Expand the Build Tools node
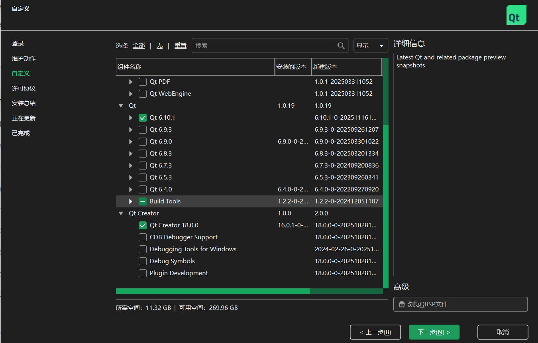 coord(131,201)
